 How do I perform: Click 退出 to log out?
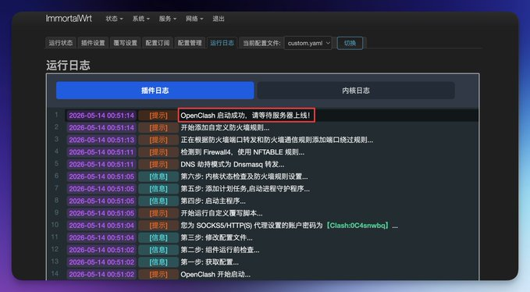point(219,19)
